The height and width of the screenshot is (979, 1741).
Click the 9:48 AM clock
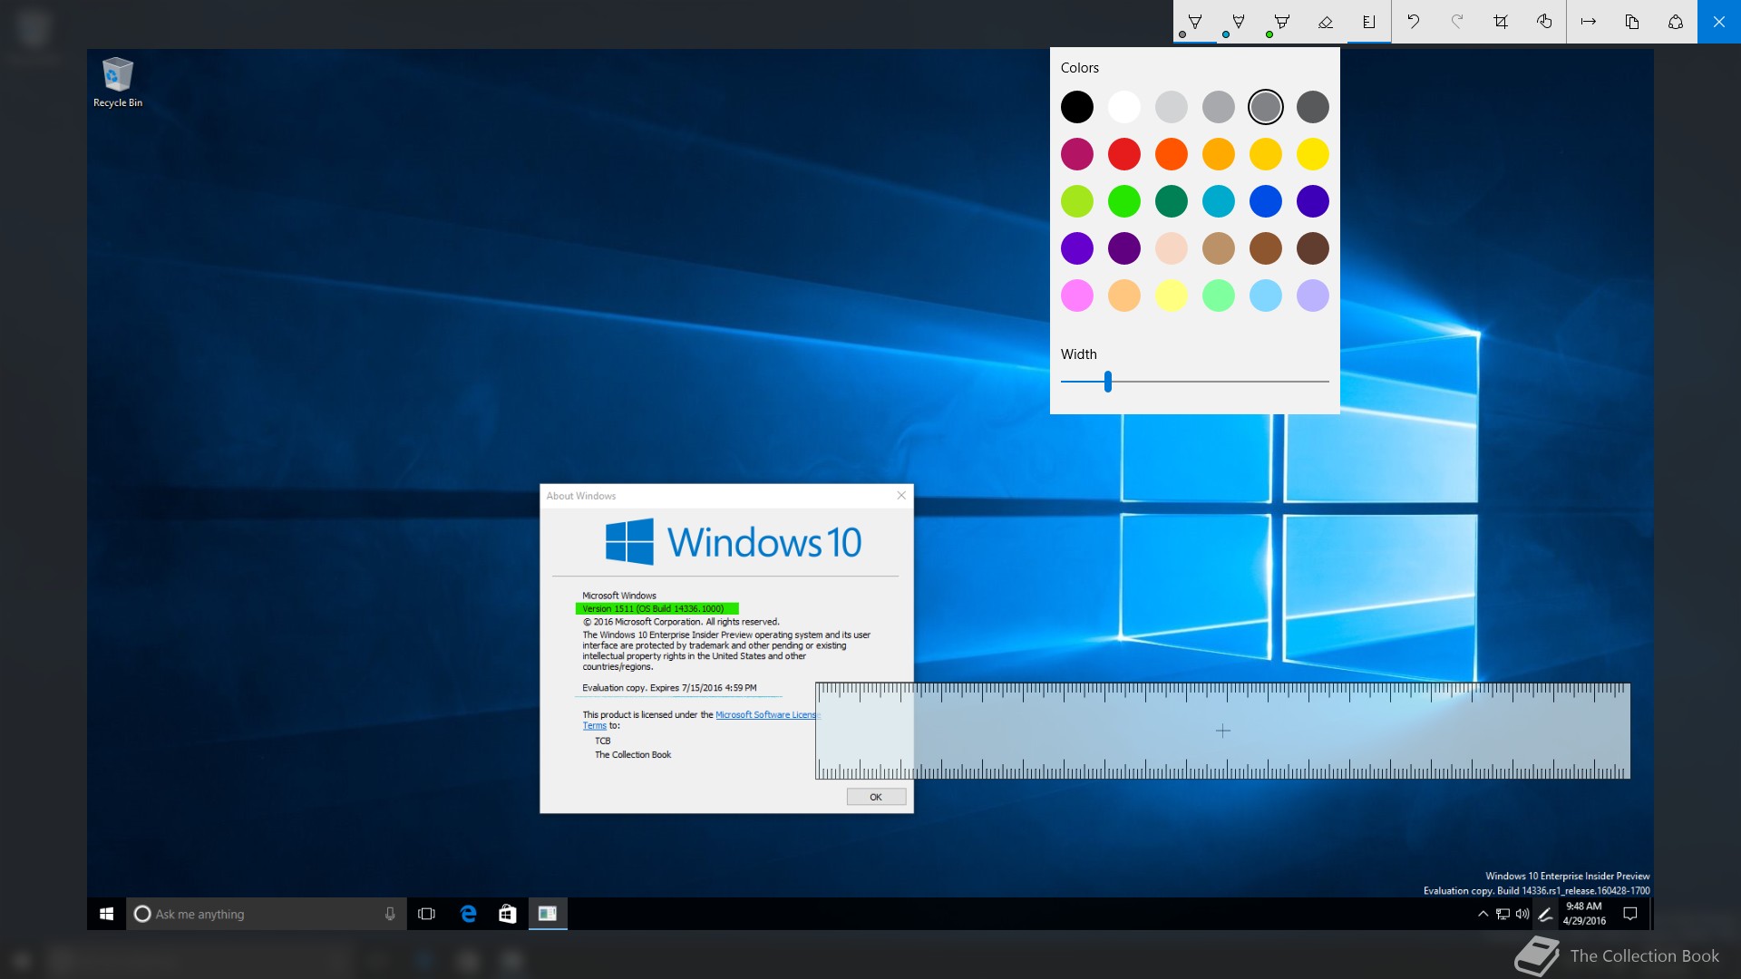tap(1584, 914)
